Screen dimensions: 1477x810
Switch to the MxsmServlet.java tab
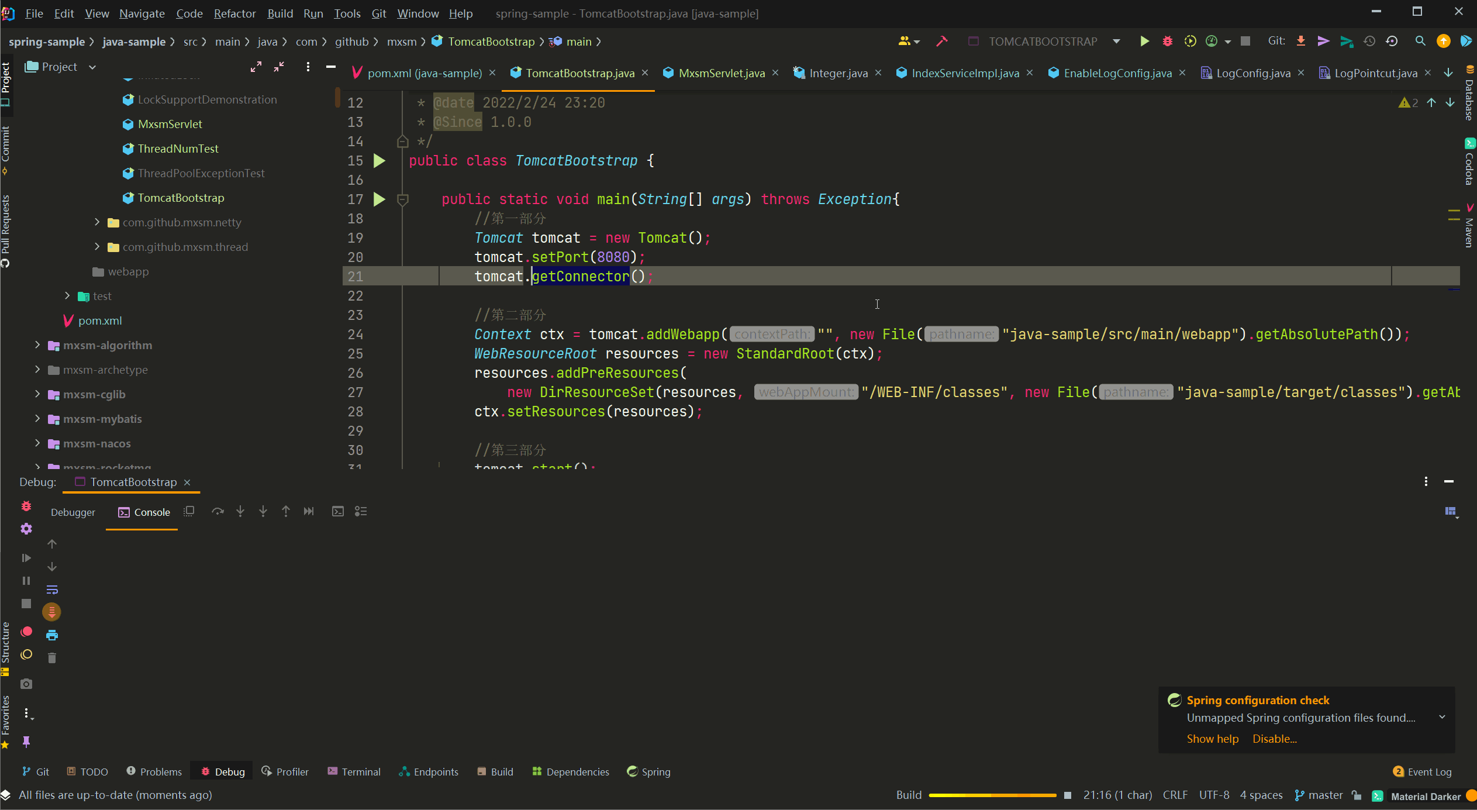721,73
